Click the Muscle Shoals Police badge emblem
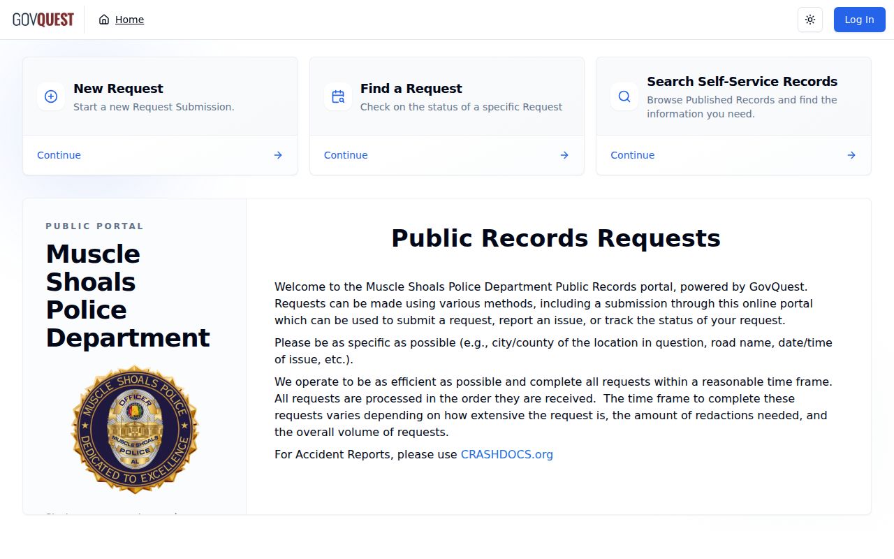 [x=135, y=429]
